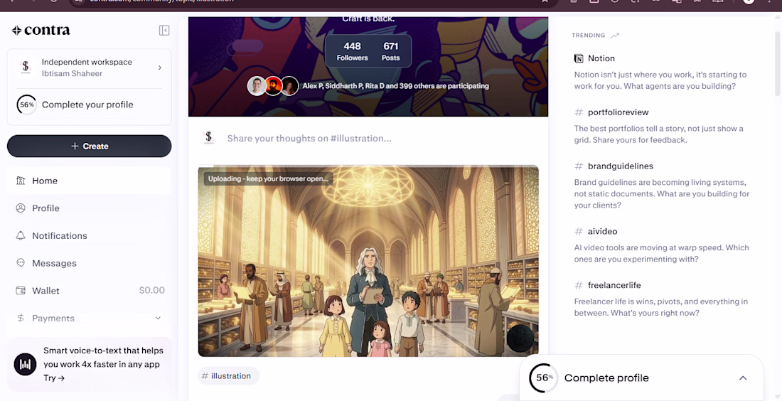782x401 pixels.
Task: Click the Payments sidebar label
Action: (x=53, y=319)
